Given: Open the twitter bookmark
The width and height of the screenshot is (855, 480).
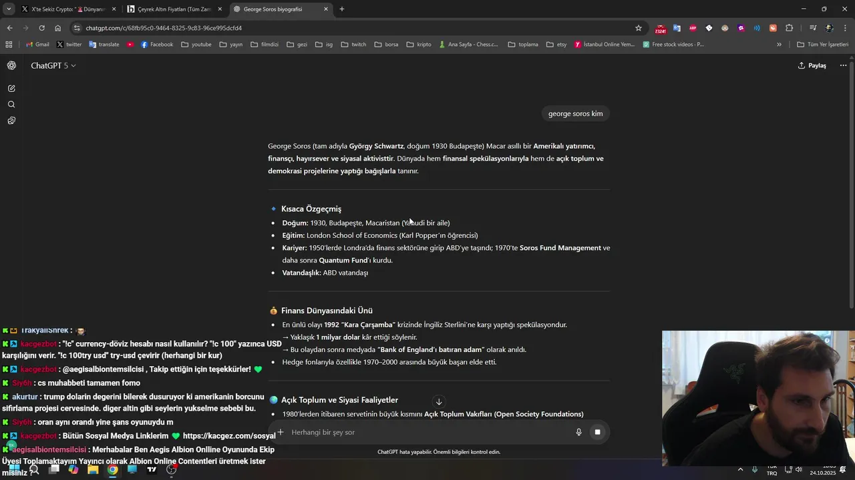Looking at the screenshot, I should [69, 45].
